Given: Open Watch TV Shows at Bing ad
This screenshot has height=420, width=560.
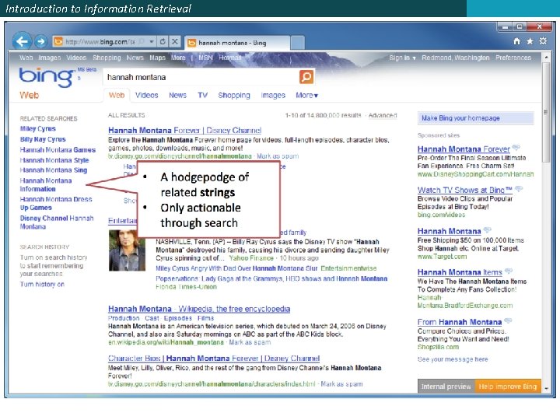Looking at the screenshot, I should tap(464, 190).
